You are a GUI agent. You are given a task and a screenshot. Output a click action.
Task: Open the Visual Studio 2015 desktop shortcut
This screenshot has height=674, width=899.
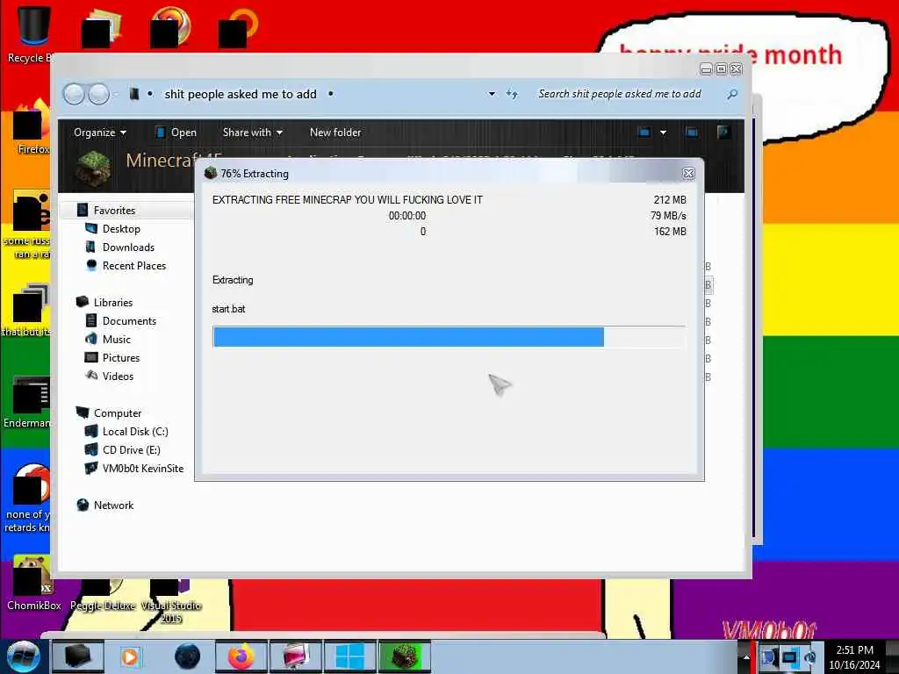(x=171, y=600)
